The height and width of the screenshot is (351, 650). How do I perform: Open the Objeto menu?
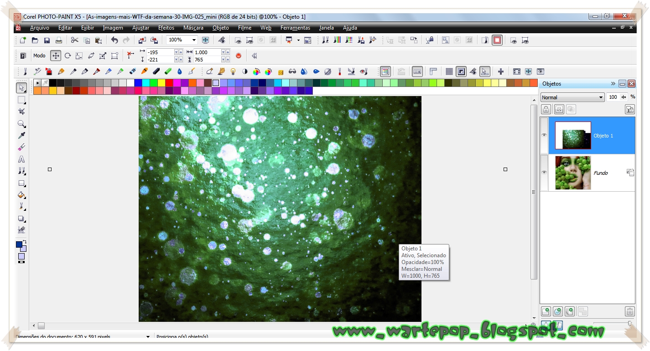click(221, 28)
